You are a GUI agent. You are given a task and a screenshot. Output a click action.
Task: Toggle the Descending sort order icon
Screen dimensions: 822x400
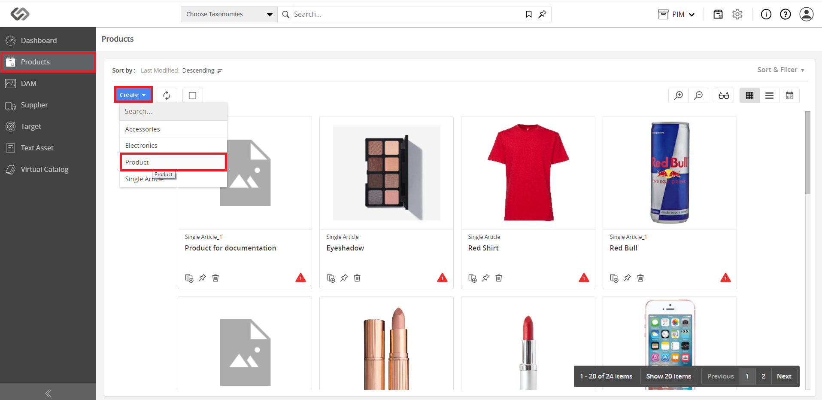(220, 71)
